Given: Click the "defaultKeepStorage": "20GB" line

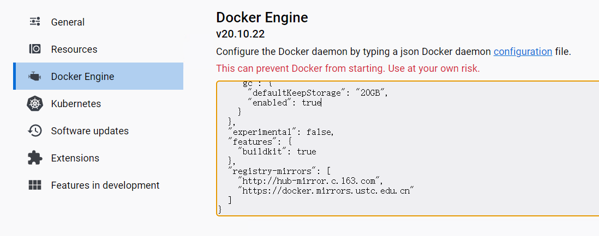Looking at the screenshot, I should click(x=318, y=92).
